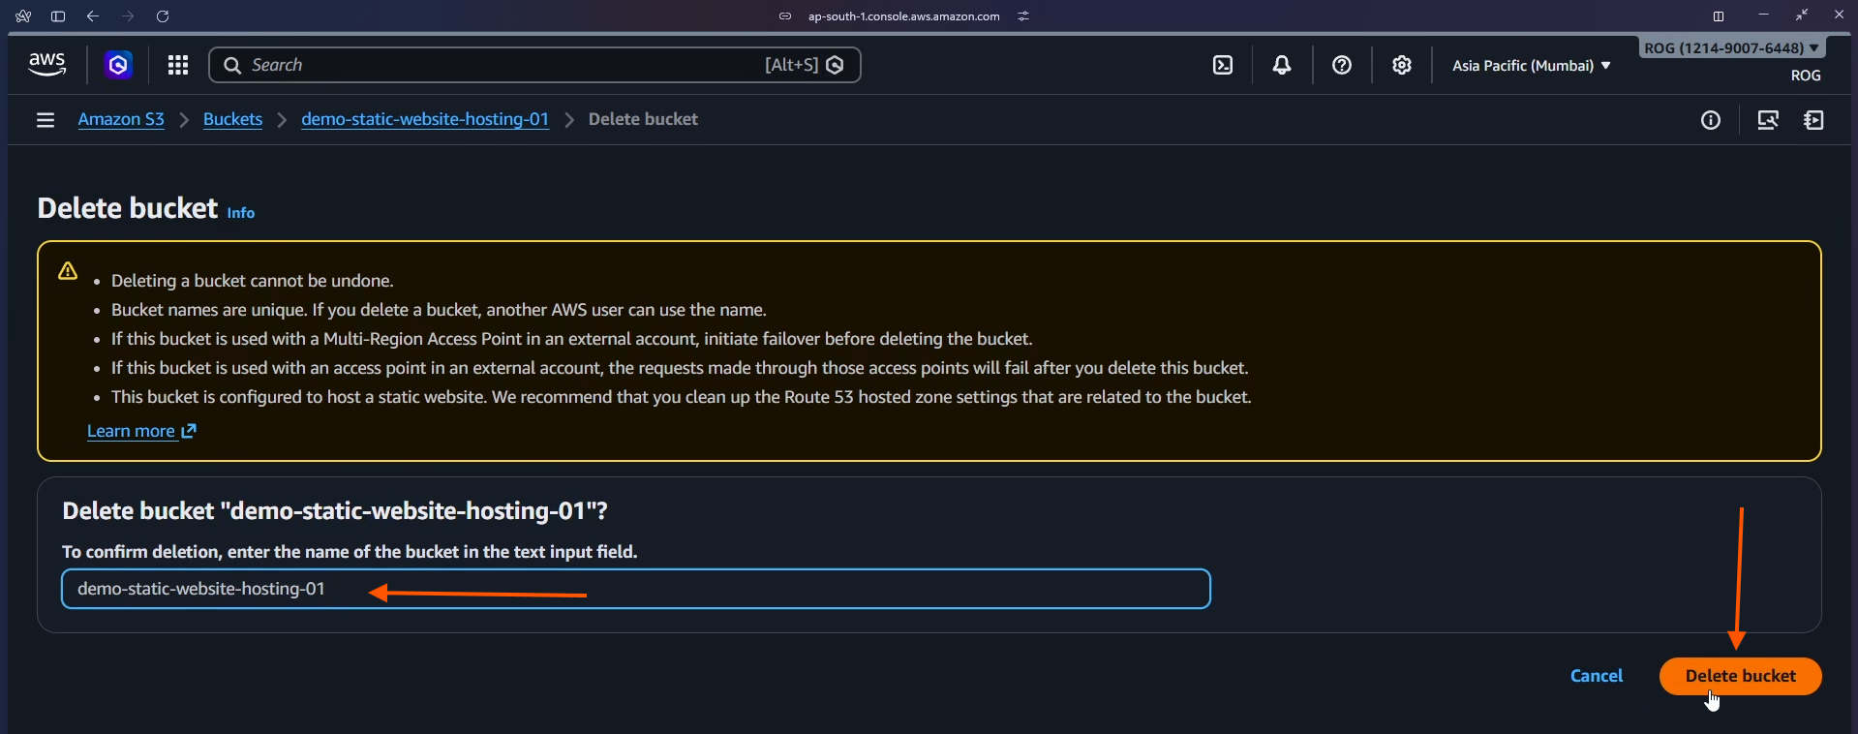This screenshot has width=1858, height=734.
Task: Launch AWS CloudShell from top bar
Action: click(1223, 65)
